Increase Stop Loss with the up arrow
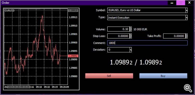The height and width of the screenshot is (95, 195). pyautogui.click(x=131, y=35)
